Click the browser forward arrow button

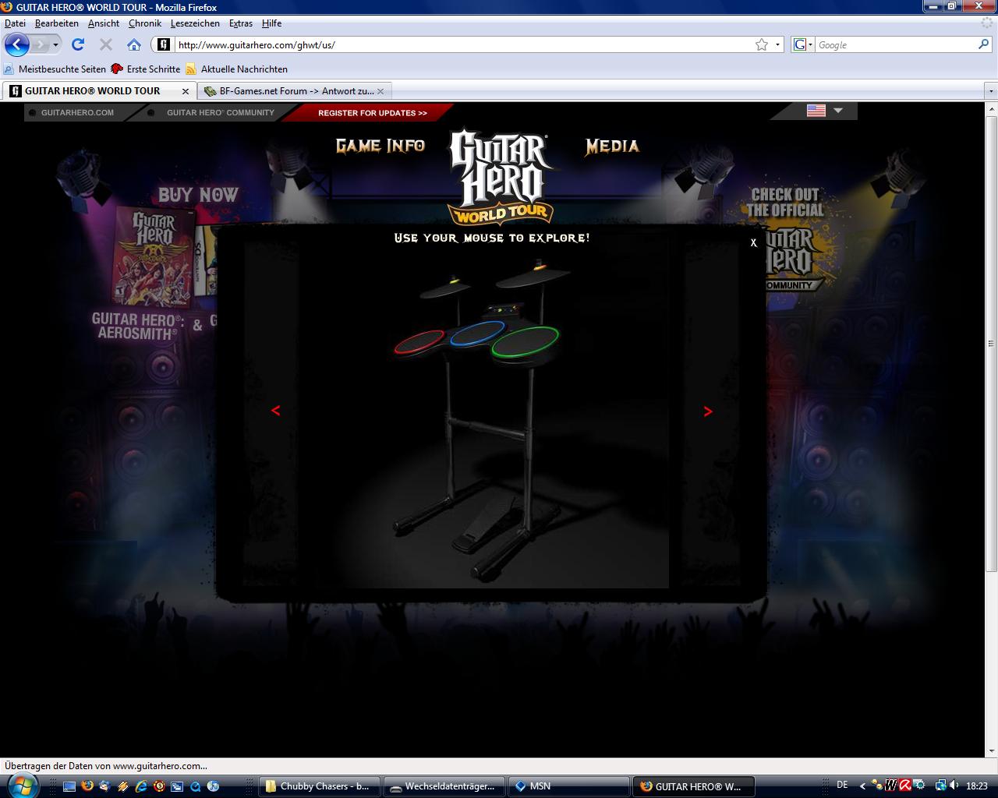pos(39,44)
